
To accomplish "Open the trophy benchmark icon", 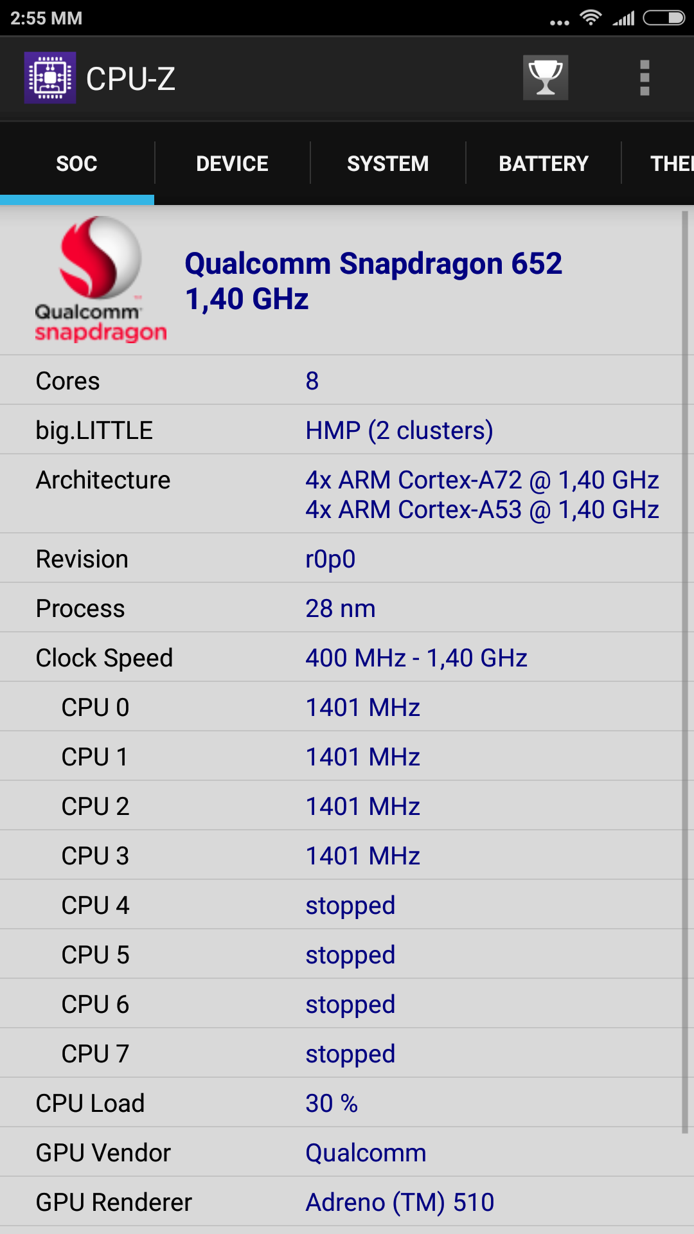I will pos(546,78).
